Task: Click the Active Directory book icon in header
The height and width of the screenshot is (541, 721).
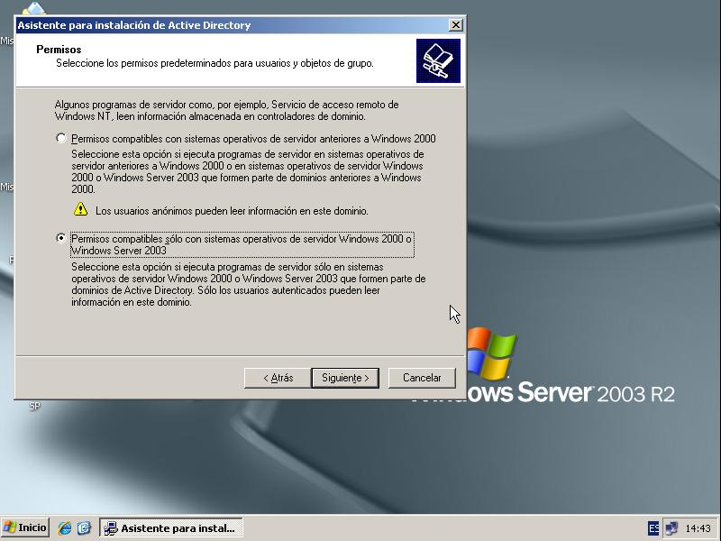Action: coord(438,60)
